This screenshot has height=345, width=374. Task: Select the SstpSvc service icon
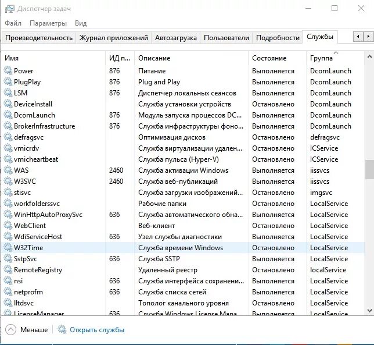point(8,259)
